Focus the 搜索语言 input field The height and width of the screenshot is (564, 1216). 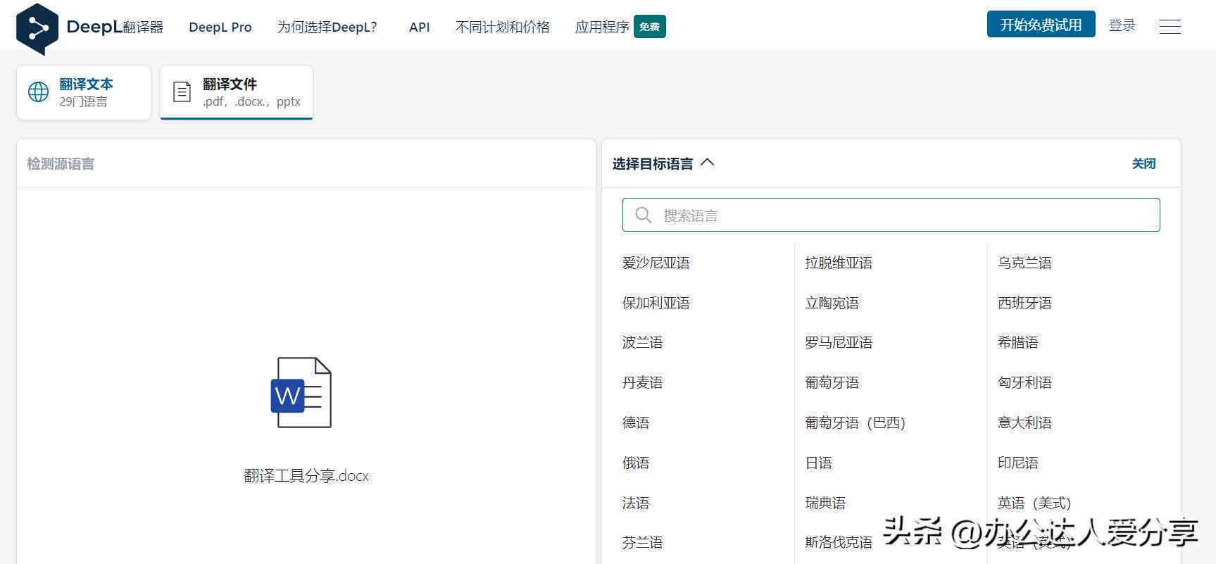click(x=891, y=215)
